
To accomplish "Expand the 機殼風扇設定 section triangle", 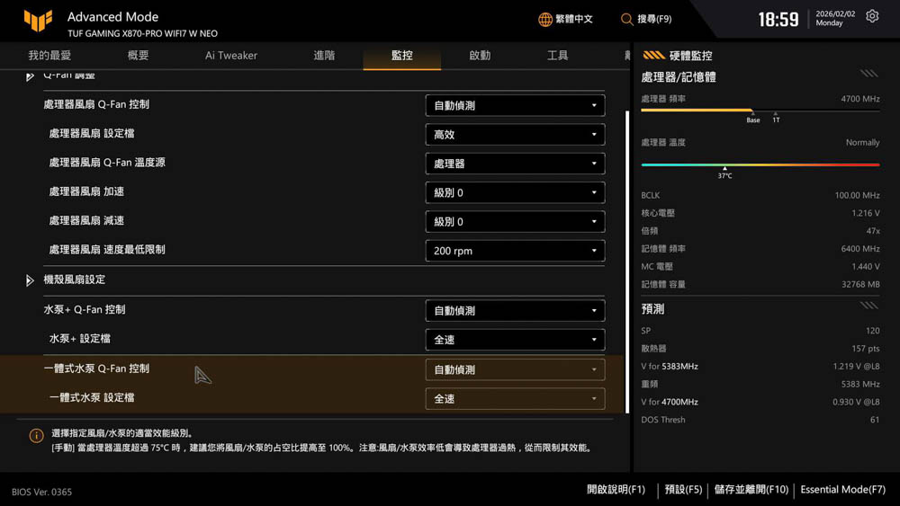I will pos(30,280).
